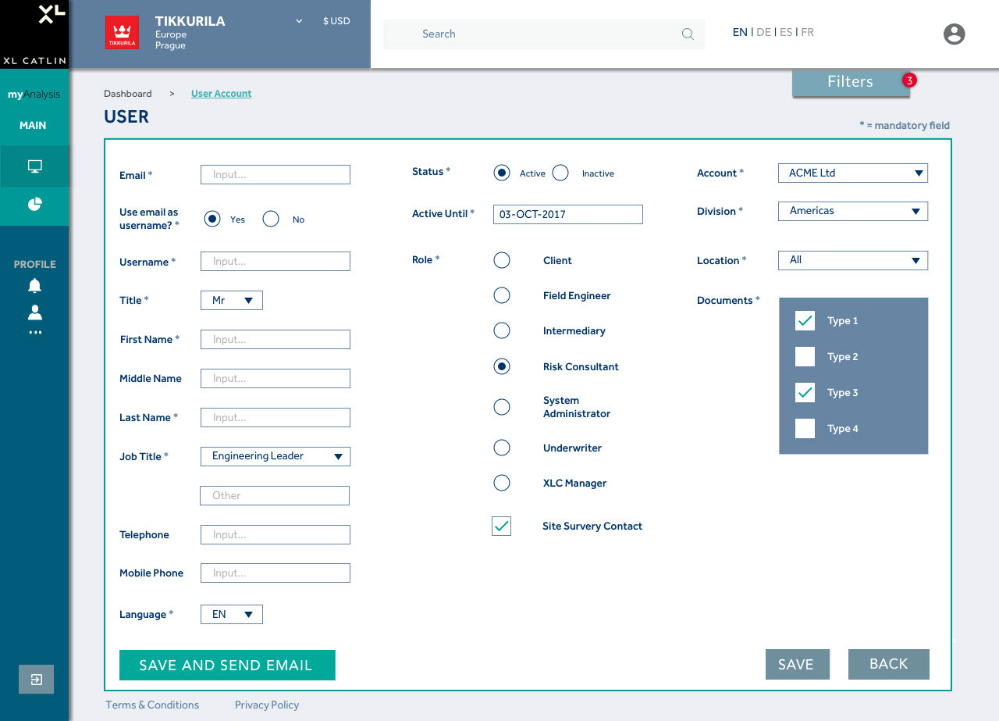Viewport: 999px width, 721px height.
Task: Open the Job Title dropdown
Action: [x=276, y=456]
